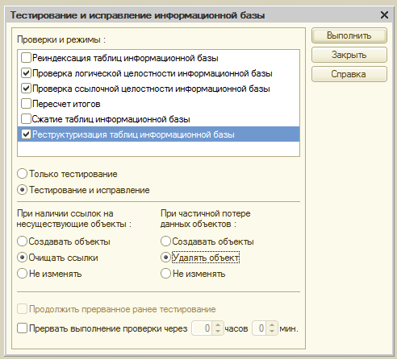Open help with the Справка button
The width and height of the screenshot is (397, 359).
tap(349, 74)
